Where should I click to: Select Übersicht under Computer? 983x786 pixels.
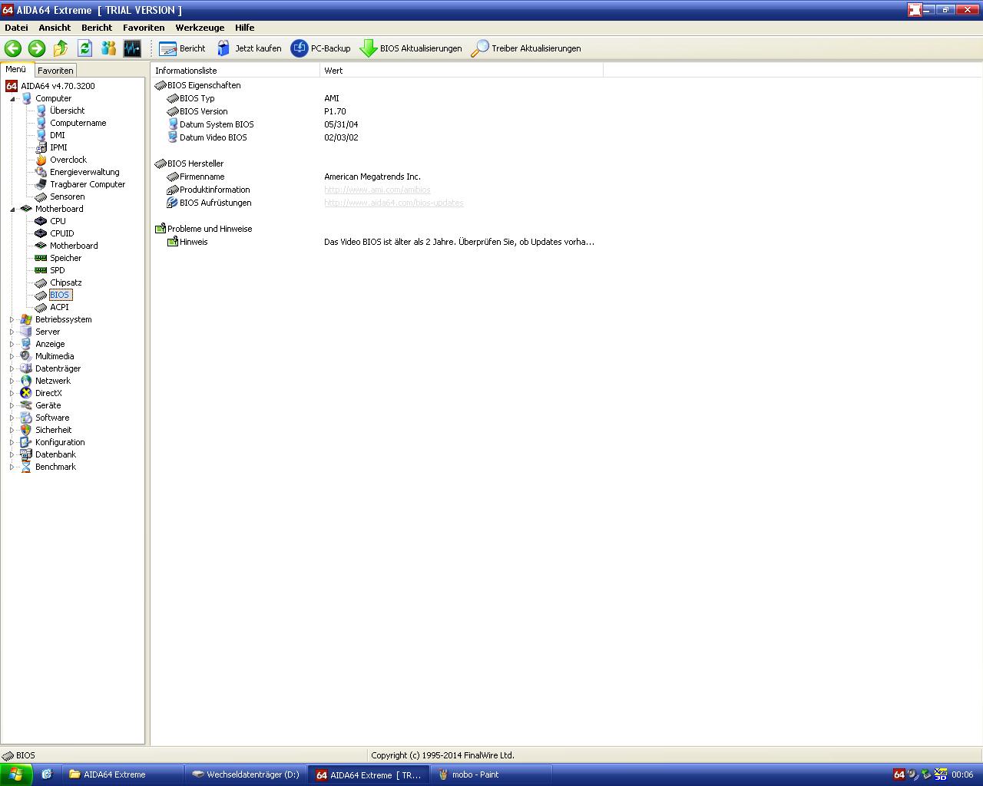[x=67, y=111]
